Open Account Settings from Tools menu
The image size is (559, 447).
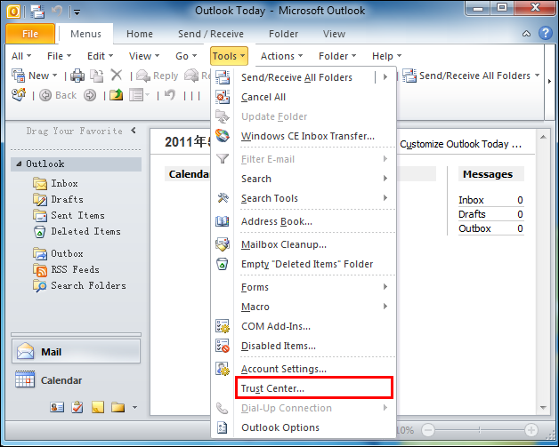pos(304,369)
